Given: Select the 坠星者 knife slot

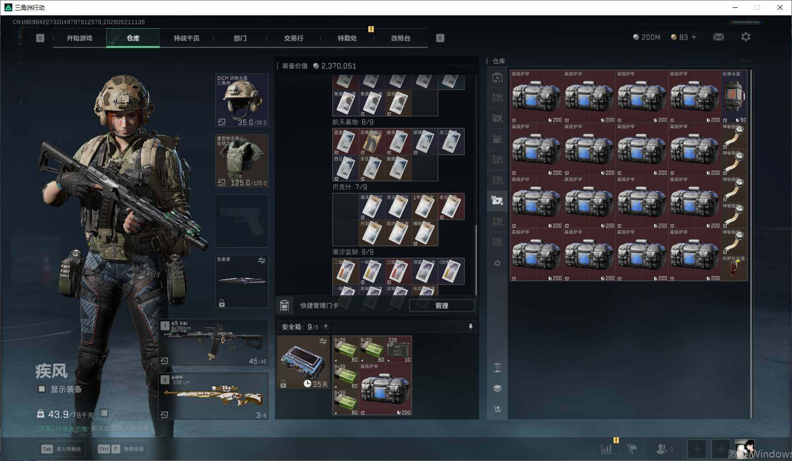Looking at the screenshot, I should pos(242,281).
